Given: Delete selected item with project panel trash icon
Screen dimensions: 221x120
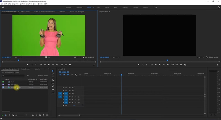Looking at the screenshot, I should click(47, 115).
